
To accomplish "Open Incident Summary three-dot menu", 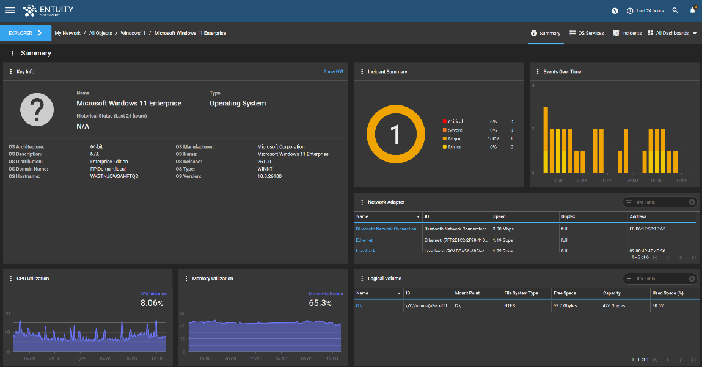I will (362, 72).
